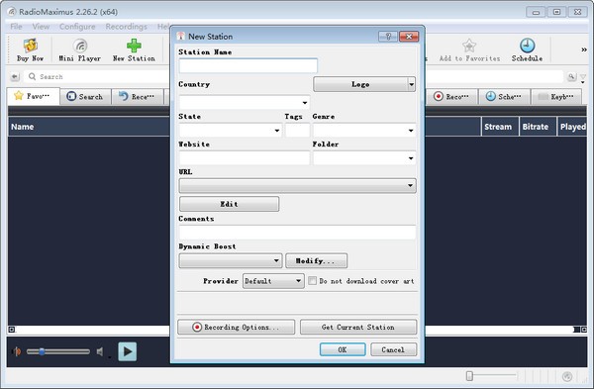This screenshot has width=594, height=389.
Task: Sort by the Name column header
Action: (89, 127)
